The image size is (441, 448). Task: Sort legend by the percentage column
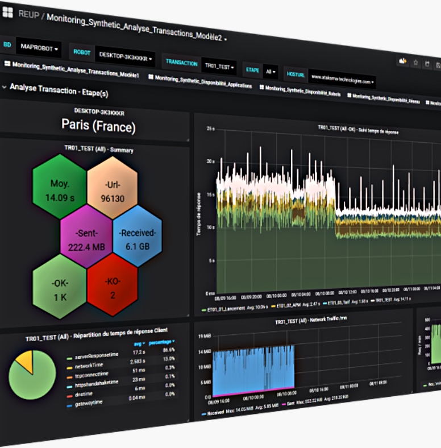pyautogui.click(x=161, y=342)
